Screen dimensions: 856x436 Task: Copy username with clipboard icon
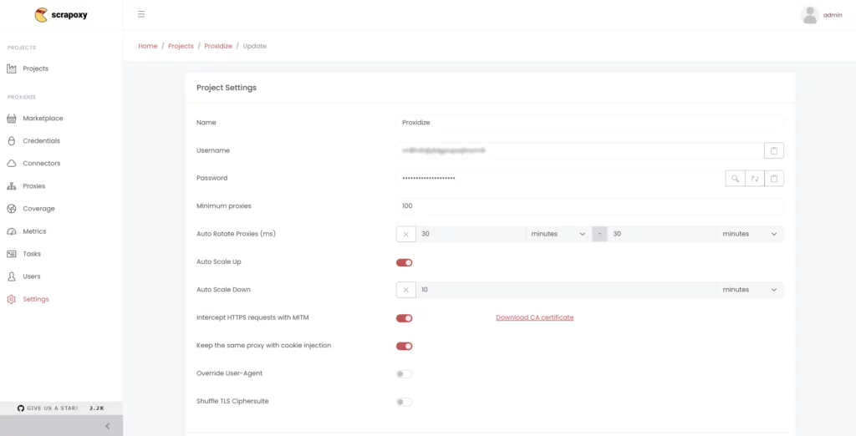[x=773, y=150]
